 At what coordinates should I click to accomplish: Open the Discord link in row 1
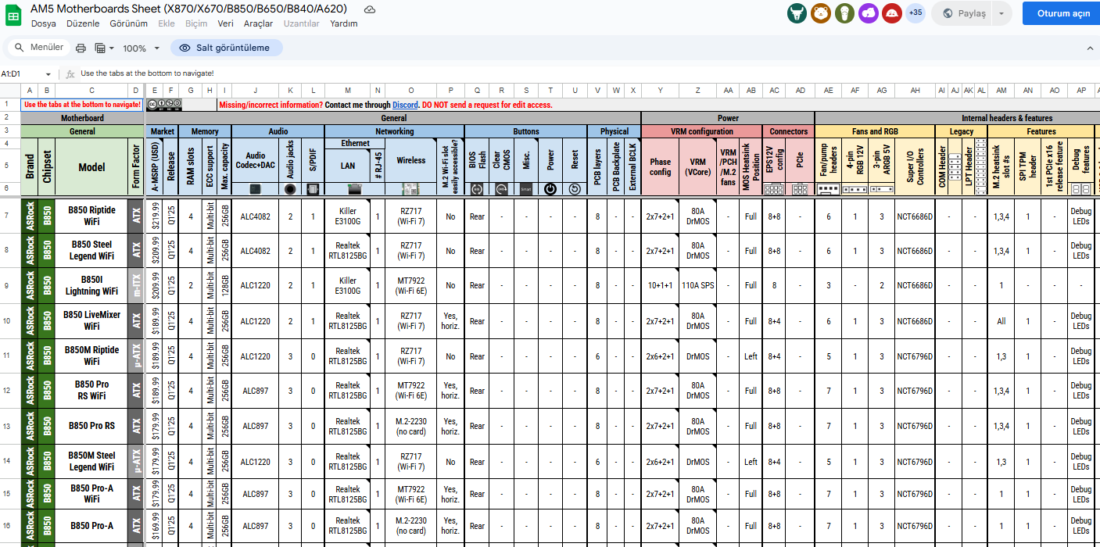(405, 105)
